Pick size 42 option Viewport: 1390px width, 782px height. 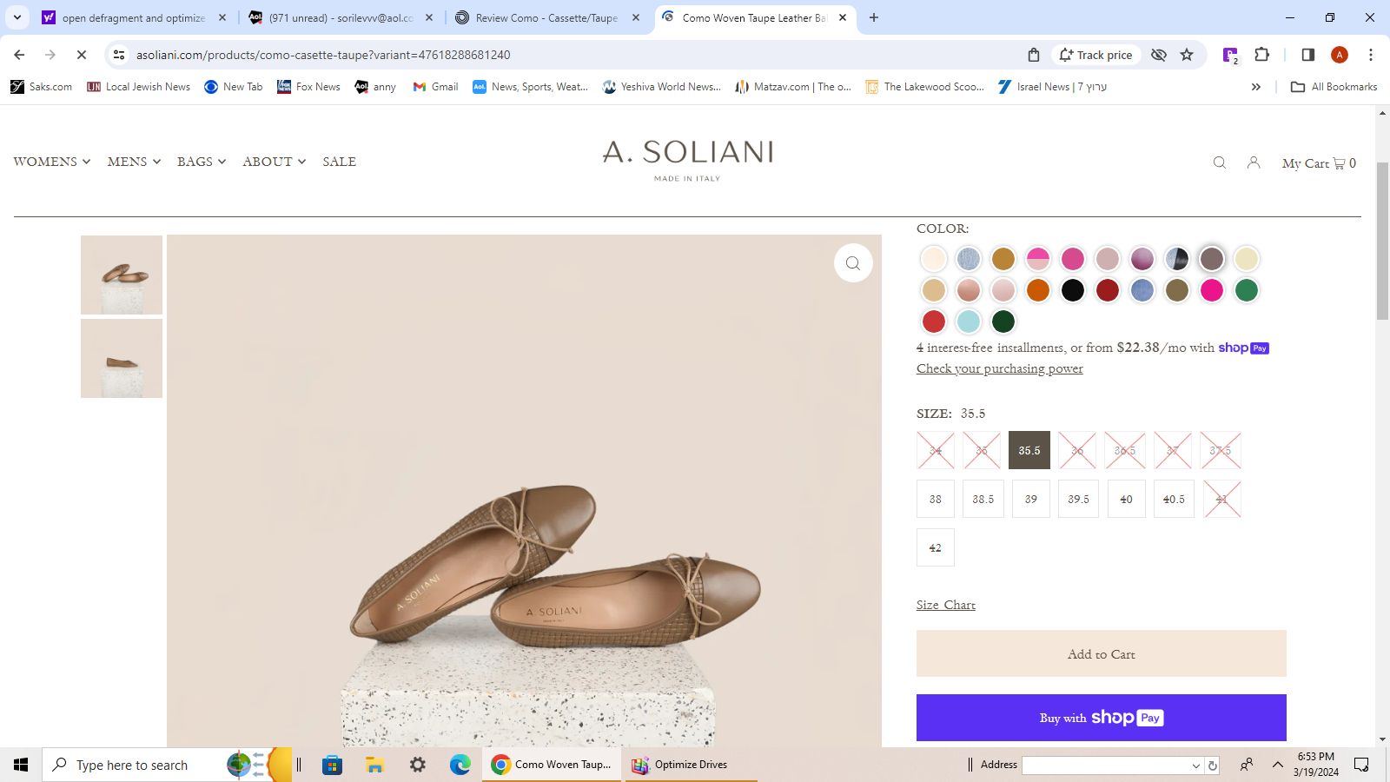point(936,548)
